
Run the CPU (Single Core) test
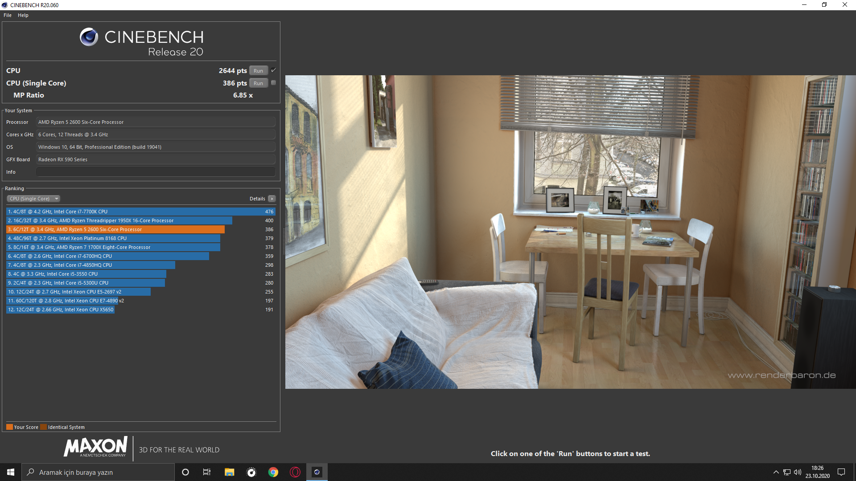point(258,83)
